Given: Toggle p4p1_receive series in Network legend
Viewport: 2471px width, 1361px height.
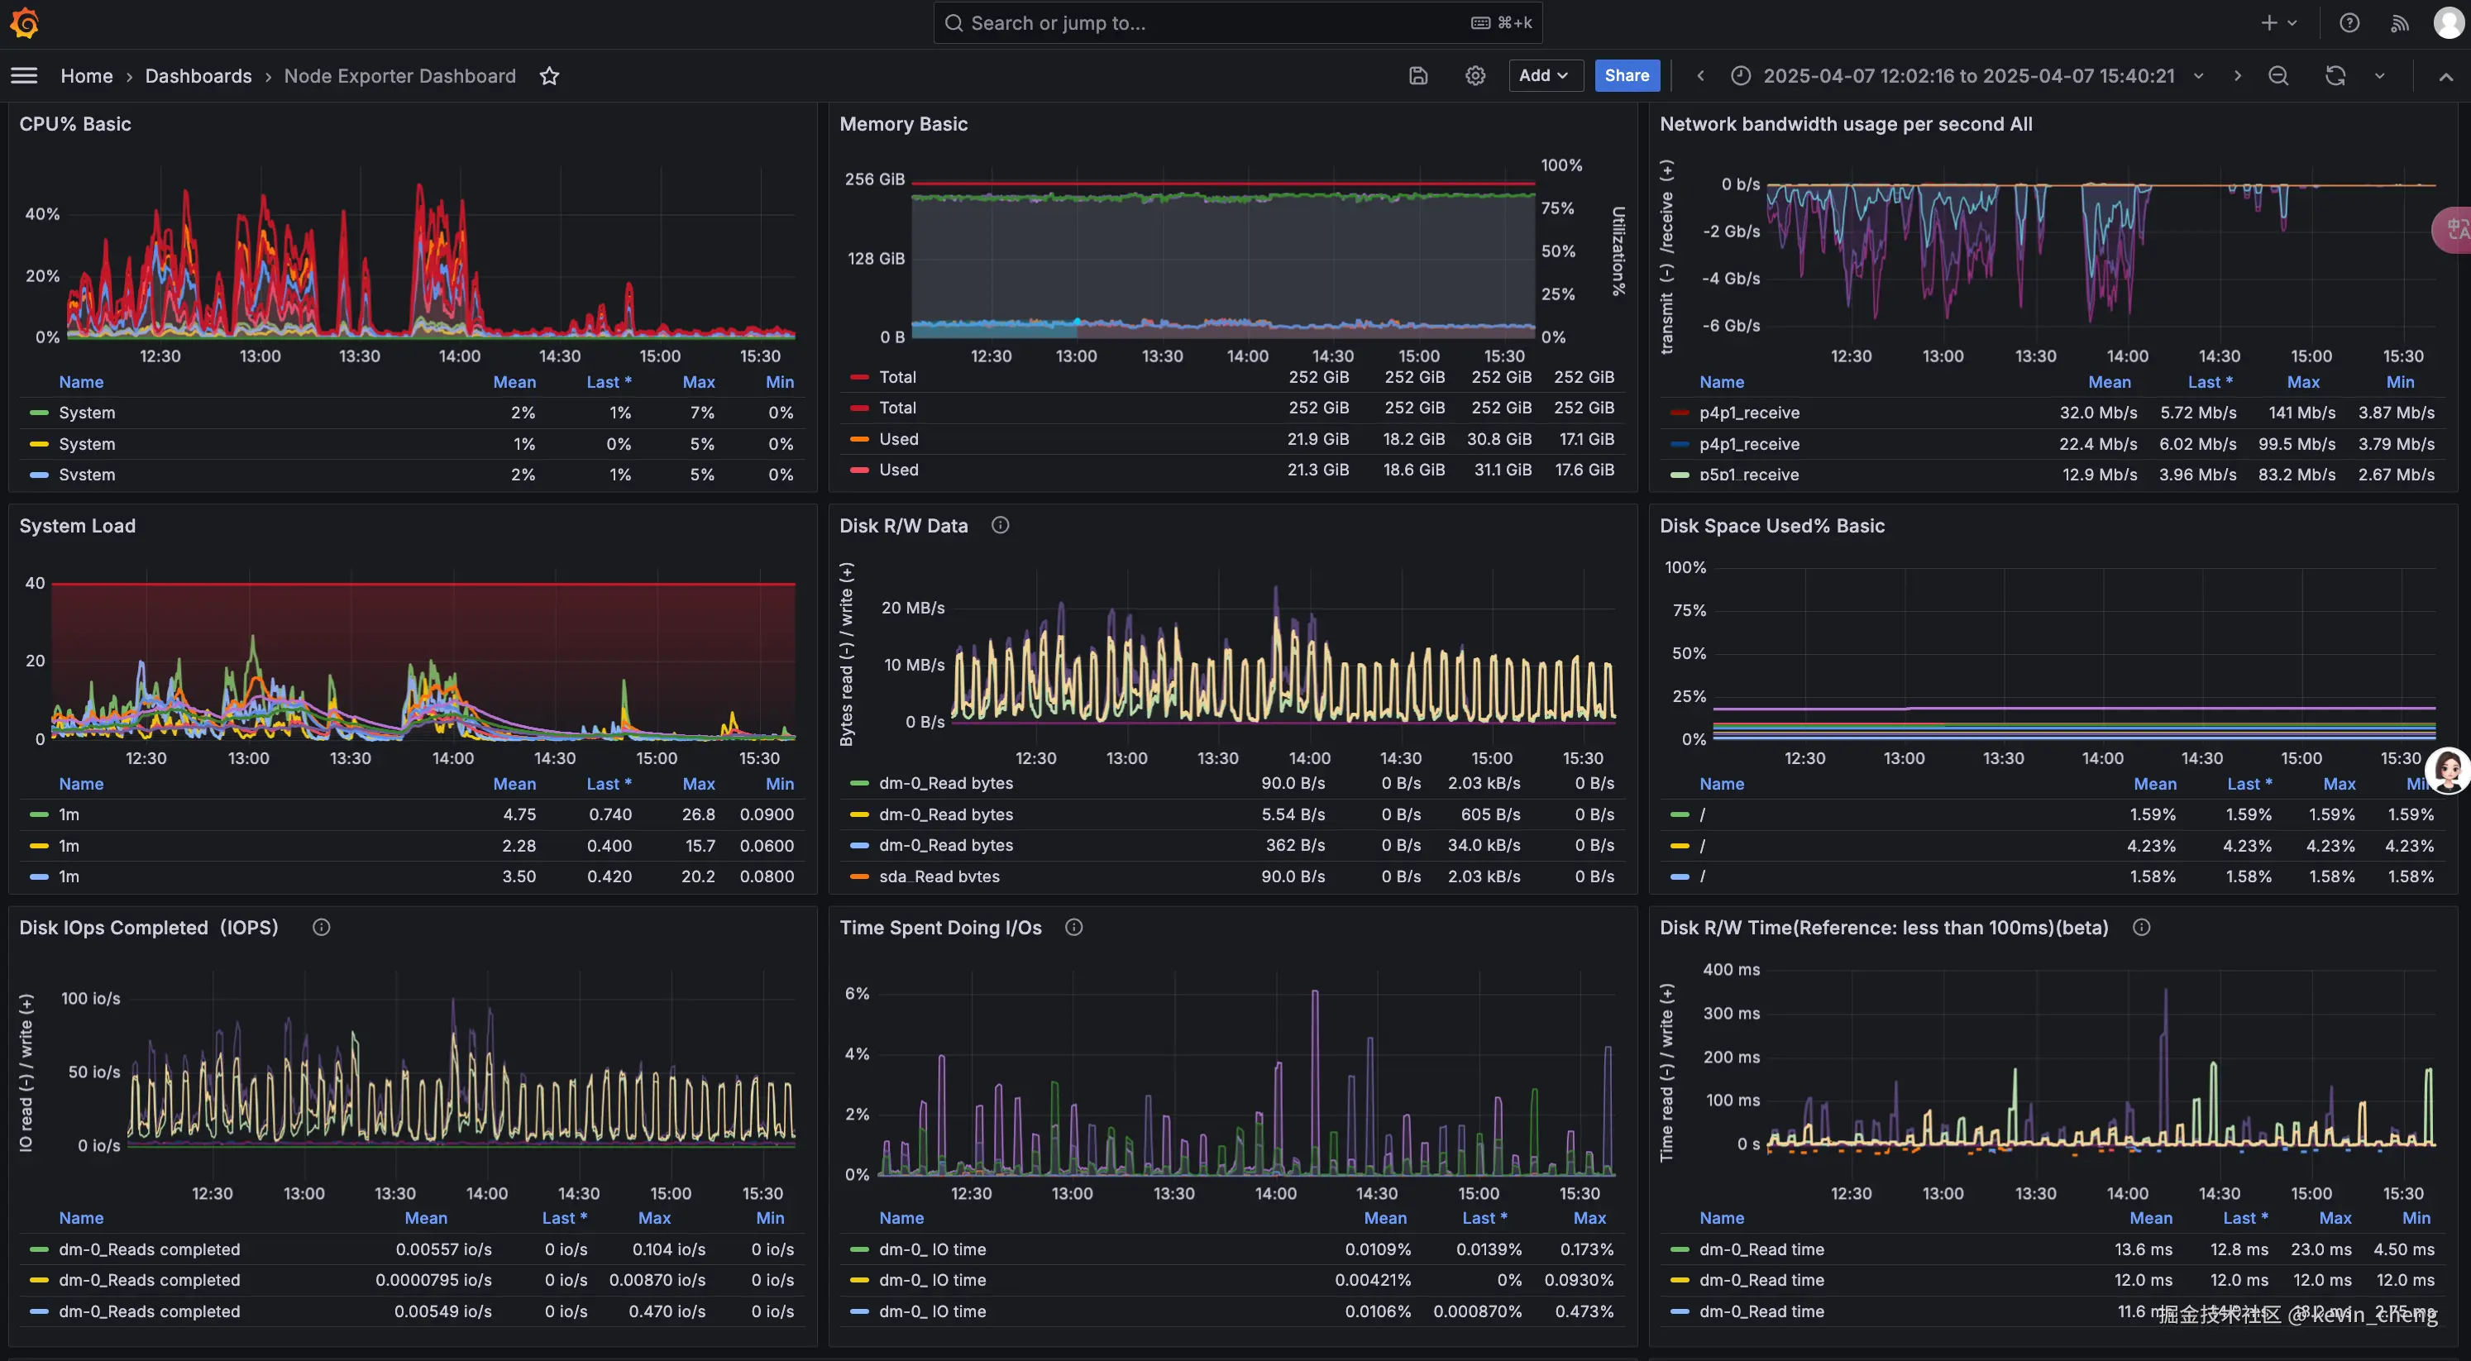Looking at the screenshot, I should 1749,413.
